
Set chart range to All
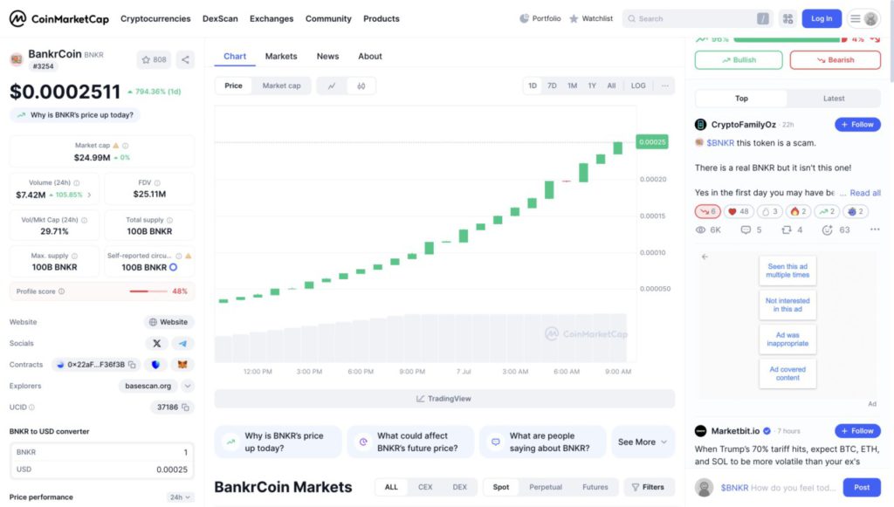(611, 86)
